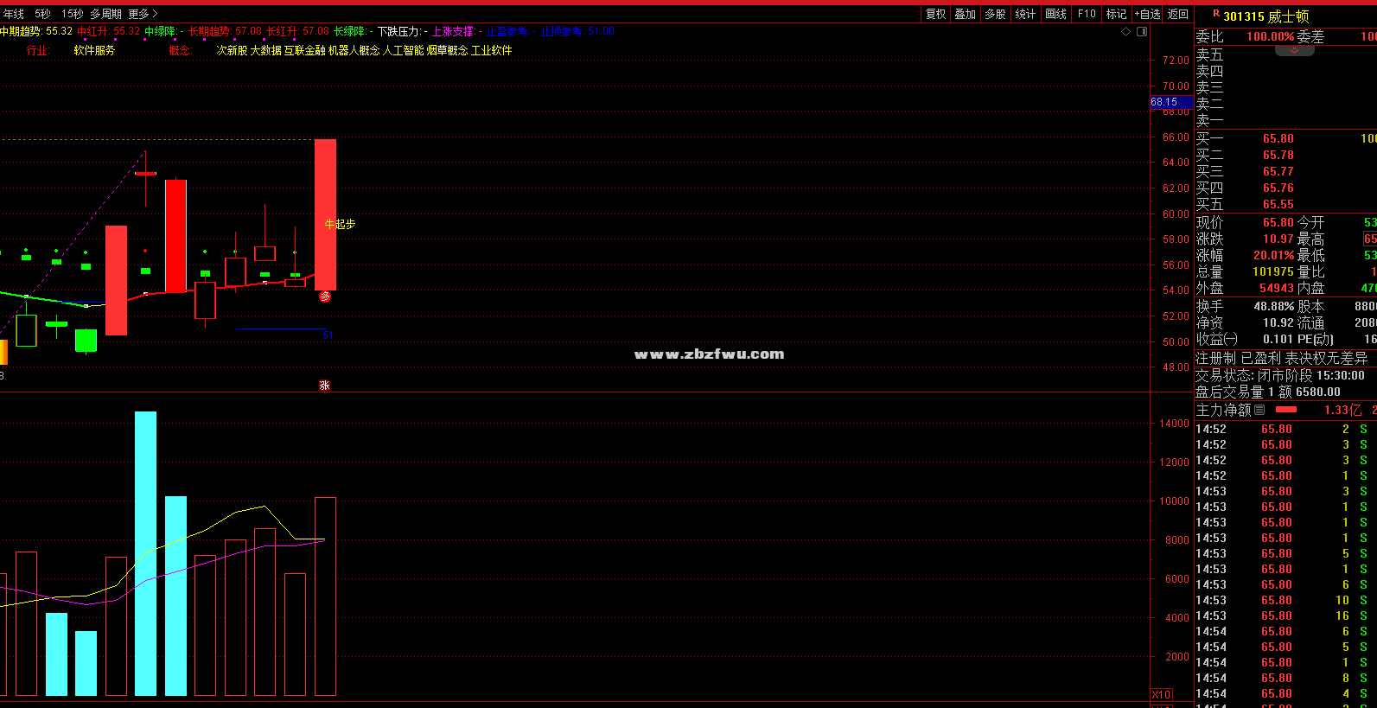Click industry label 软件服务
Screen dimensions: 1377x708
click(x=94, y=51)
